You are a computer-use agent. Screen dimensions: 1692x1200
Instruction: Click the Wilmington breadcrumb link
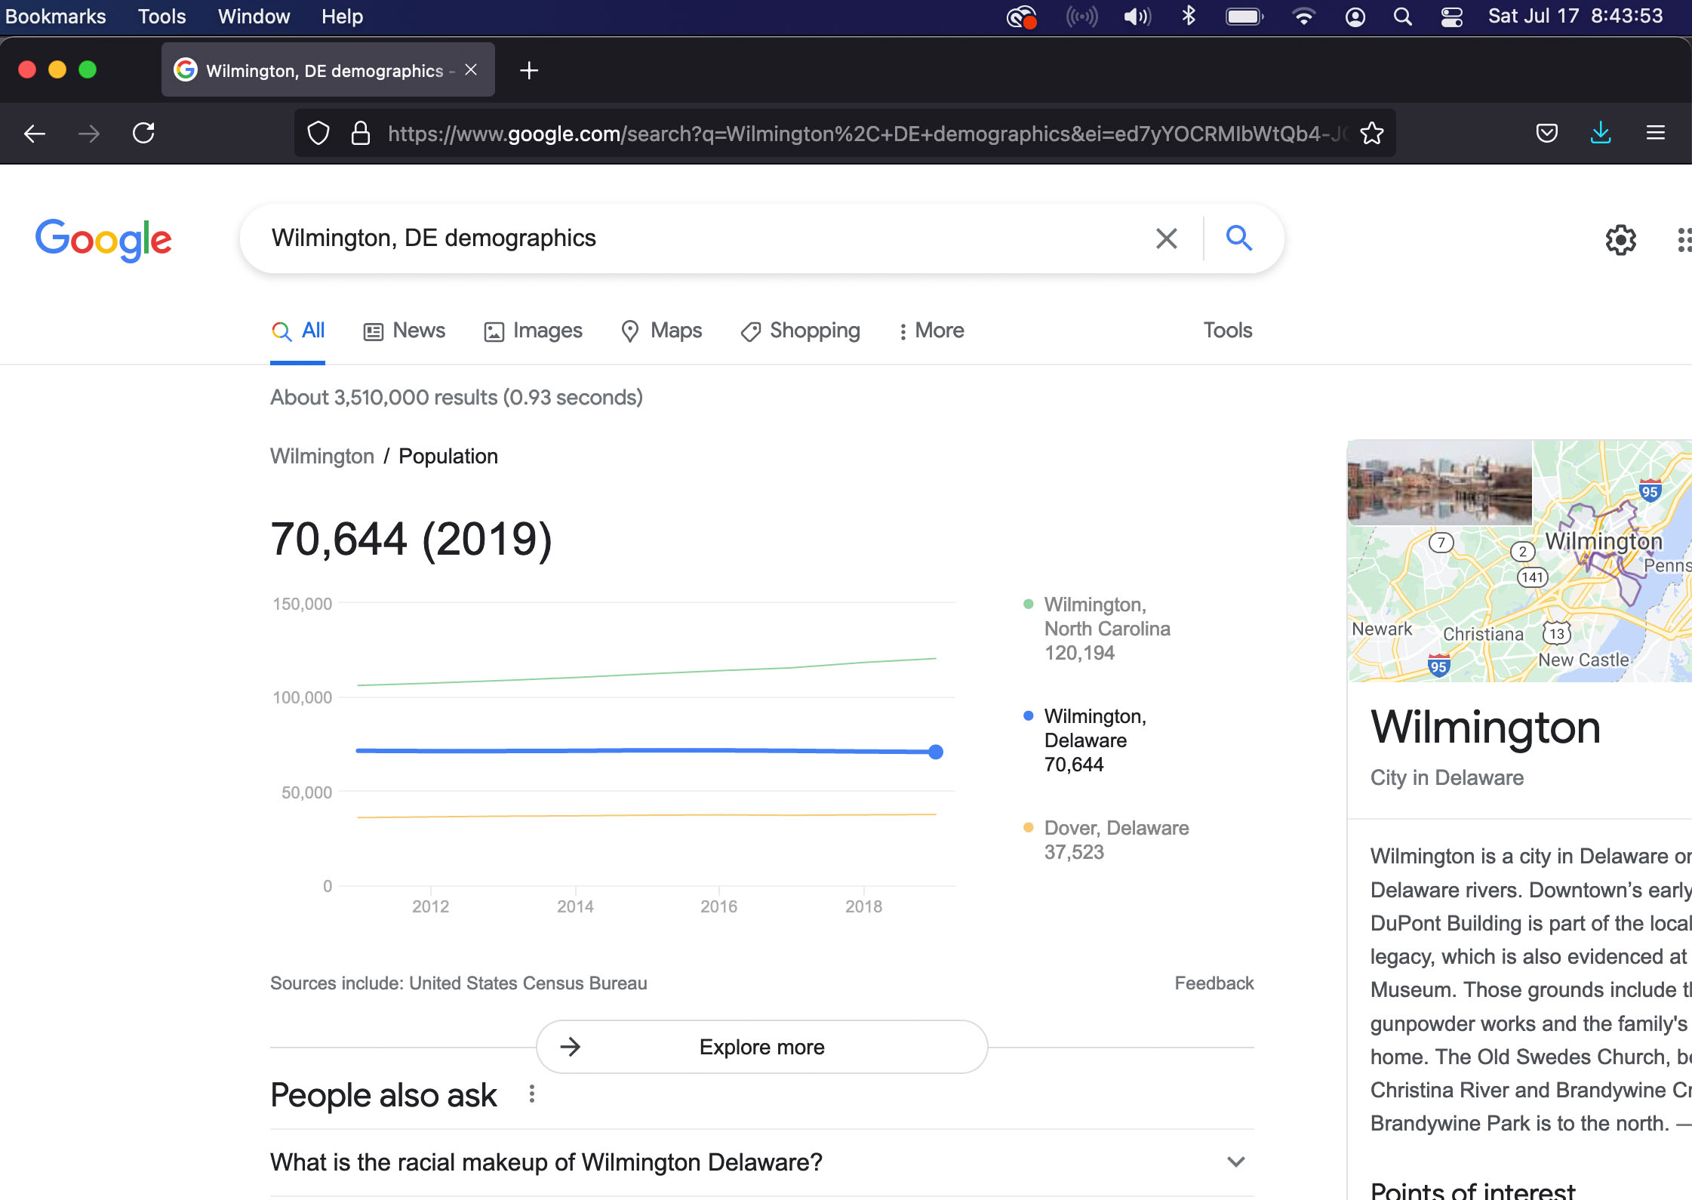click(322, 457)
